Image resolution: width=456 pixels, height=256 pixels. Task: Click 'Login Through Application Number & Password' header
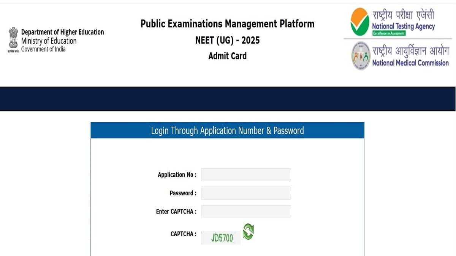point(227,130)
